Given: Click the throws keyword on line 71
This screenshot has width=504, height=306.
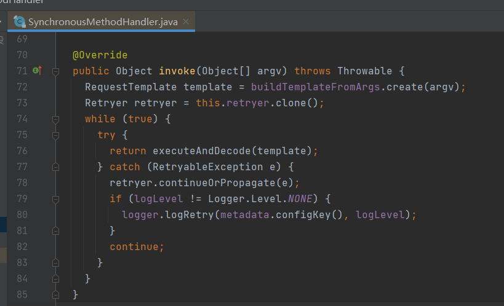Looking at the screenshot, I should (x=313, y=71).
